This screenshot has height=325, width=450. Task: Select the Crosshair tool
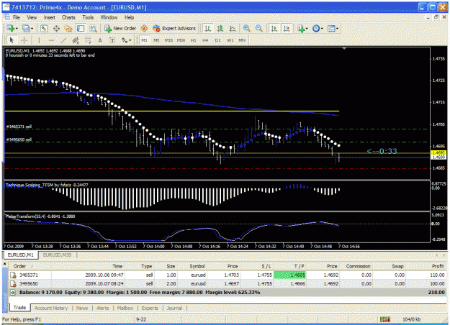[x=24, y=40]
